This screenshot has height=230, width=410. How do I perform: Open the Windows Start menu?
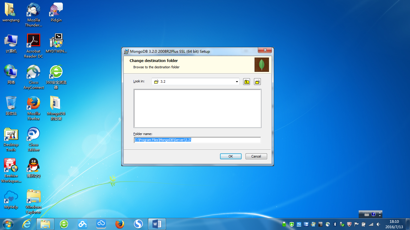8,224
